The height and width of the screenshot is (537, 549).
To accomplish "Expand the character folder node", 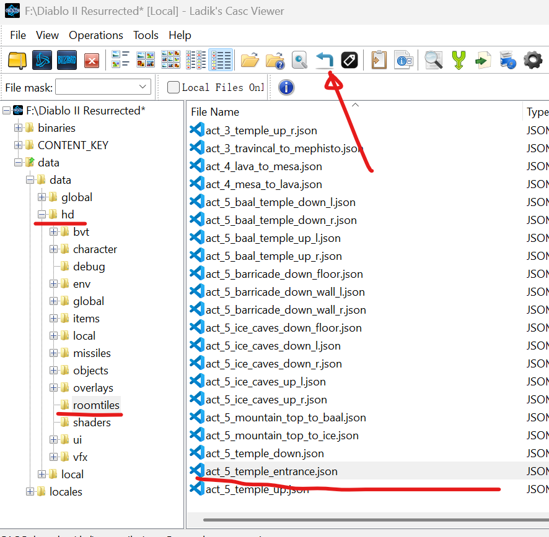I will pyautogui.click(x=53, y=249).
